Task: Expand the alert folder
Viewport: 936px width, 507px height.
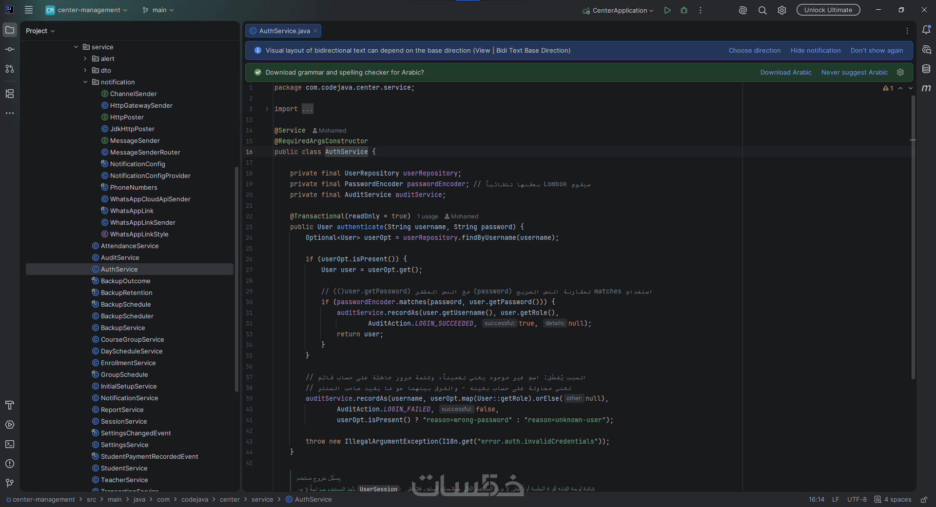Action: point(85,58)
